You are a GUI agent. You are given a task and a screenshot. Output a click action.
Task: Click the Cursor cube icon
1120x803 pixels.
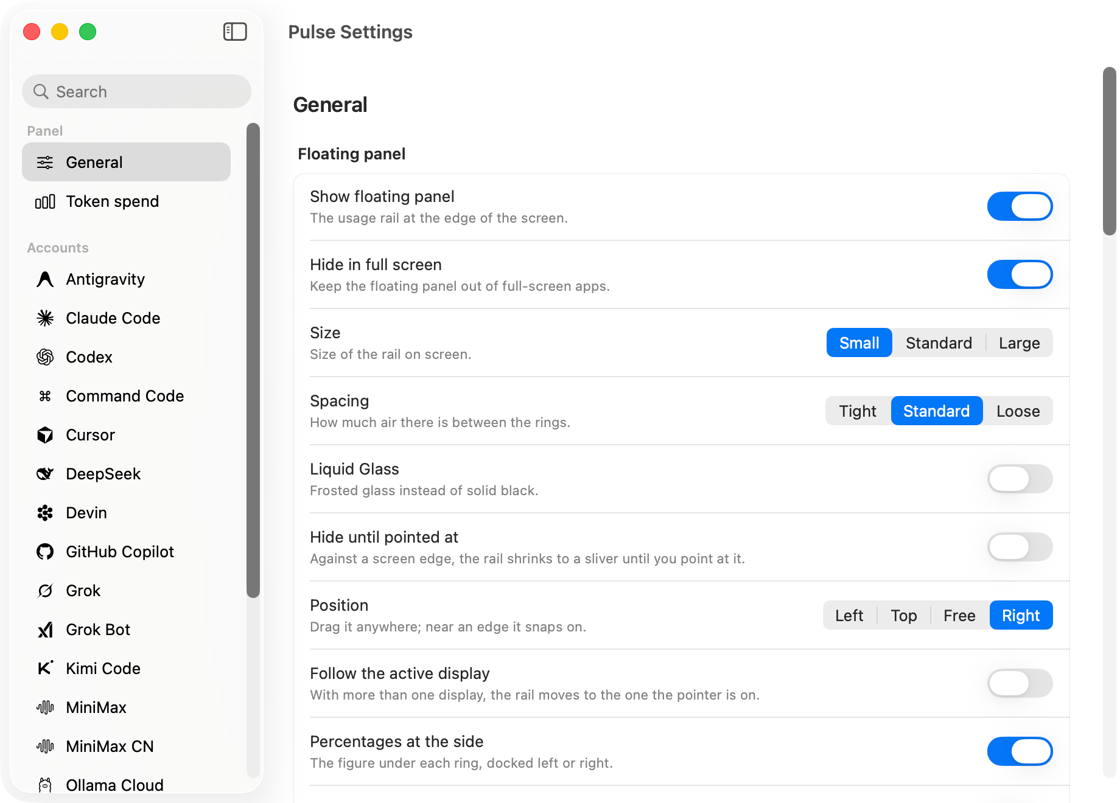pos(45,435)
